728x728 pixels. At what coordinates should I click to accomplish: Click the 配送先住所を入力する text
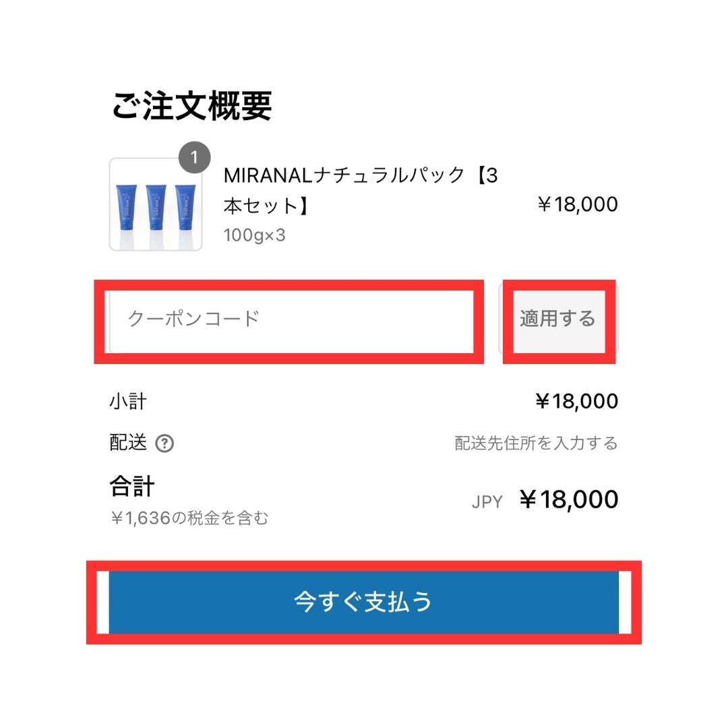click(536, 444)
